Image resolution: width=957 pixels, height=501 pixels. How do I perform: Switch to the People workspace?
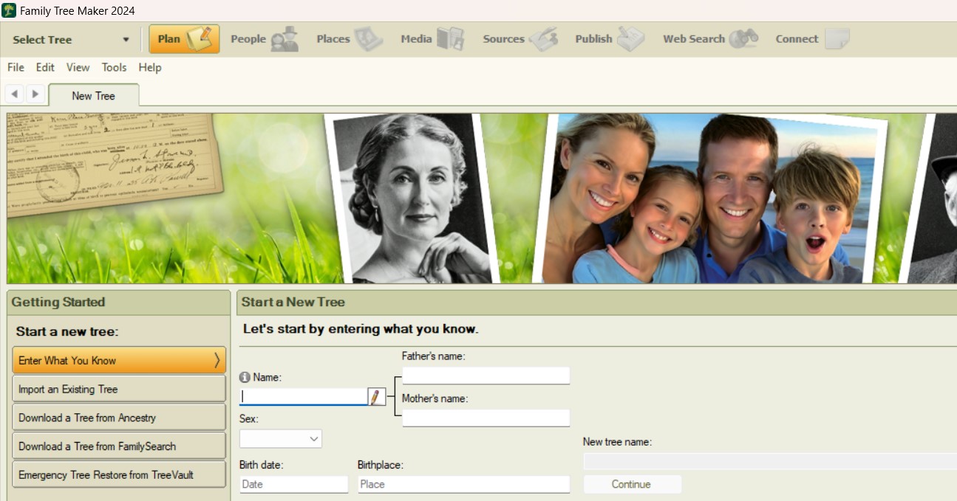coord(264,39)
